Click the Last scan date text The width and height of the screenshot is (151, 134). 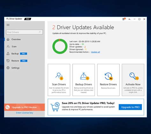(85, 41)
